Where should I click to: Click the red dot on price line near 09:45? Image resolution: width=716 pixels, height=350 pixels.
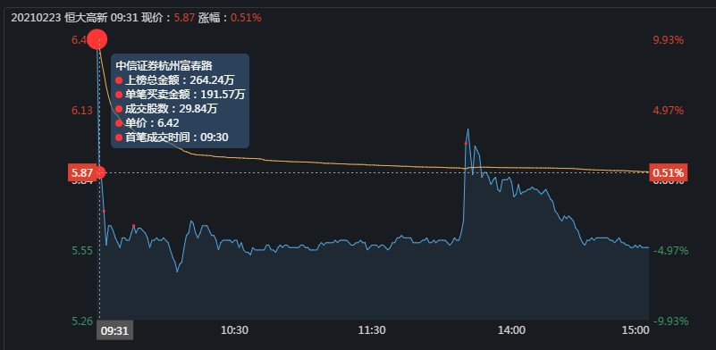[133, 225]
